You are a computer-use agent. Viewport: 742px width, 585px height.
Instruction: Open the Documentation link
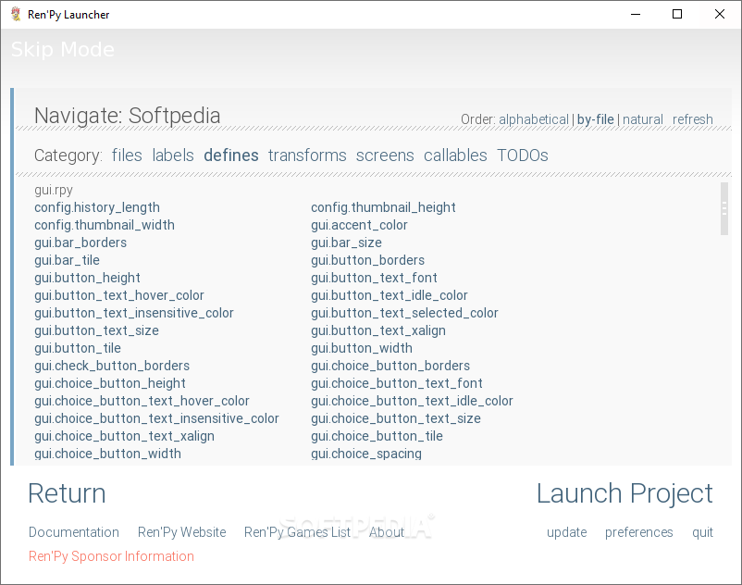pos(74,532)
